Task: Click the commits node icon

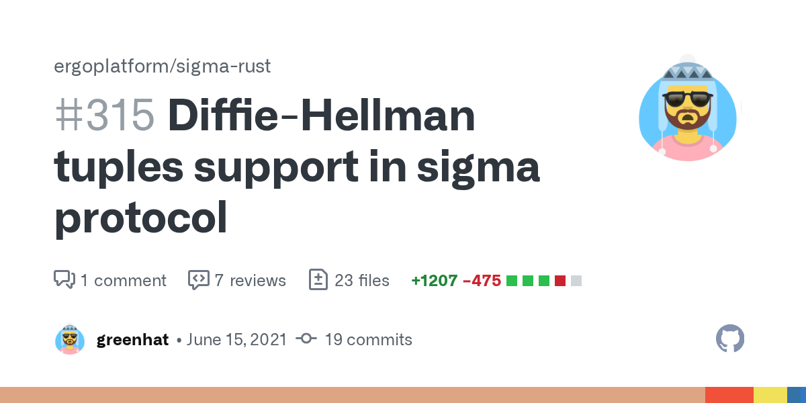Action: (x=306, y=339)
